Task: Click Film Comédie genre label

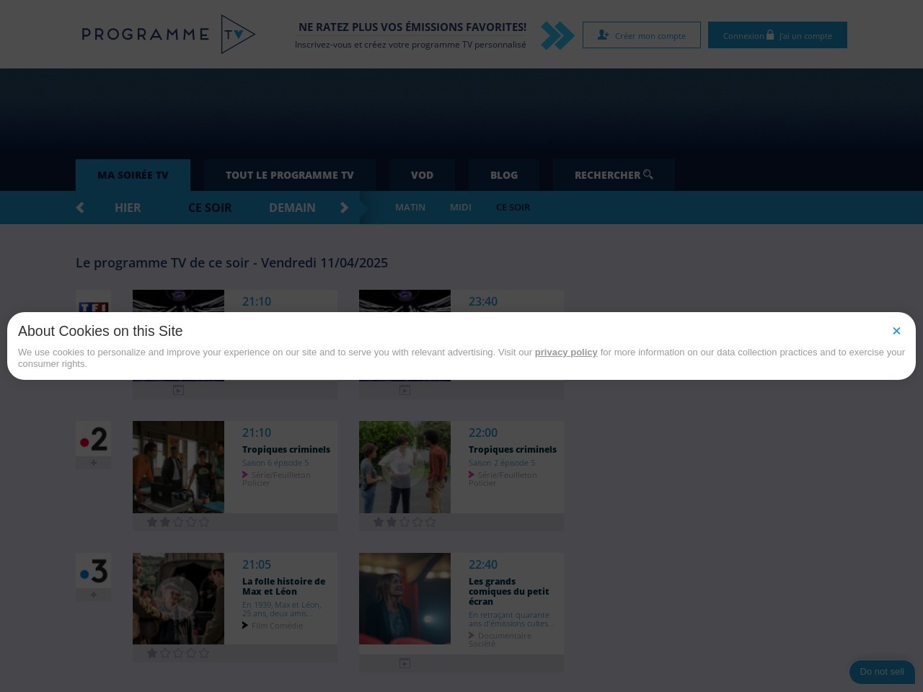Action: point(277,626)
